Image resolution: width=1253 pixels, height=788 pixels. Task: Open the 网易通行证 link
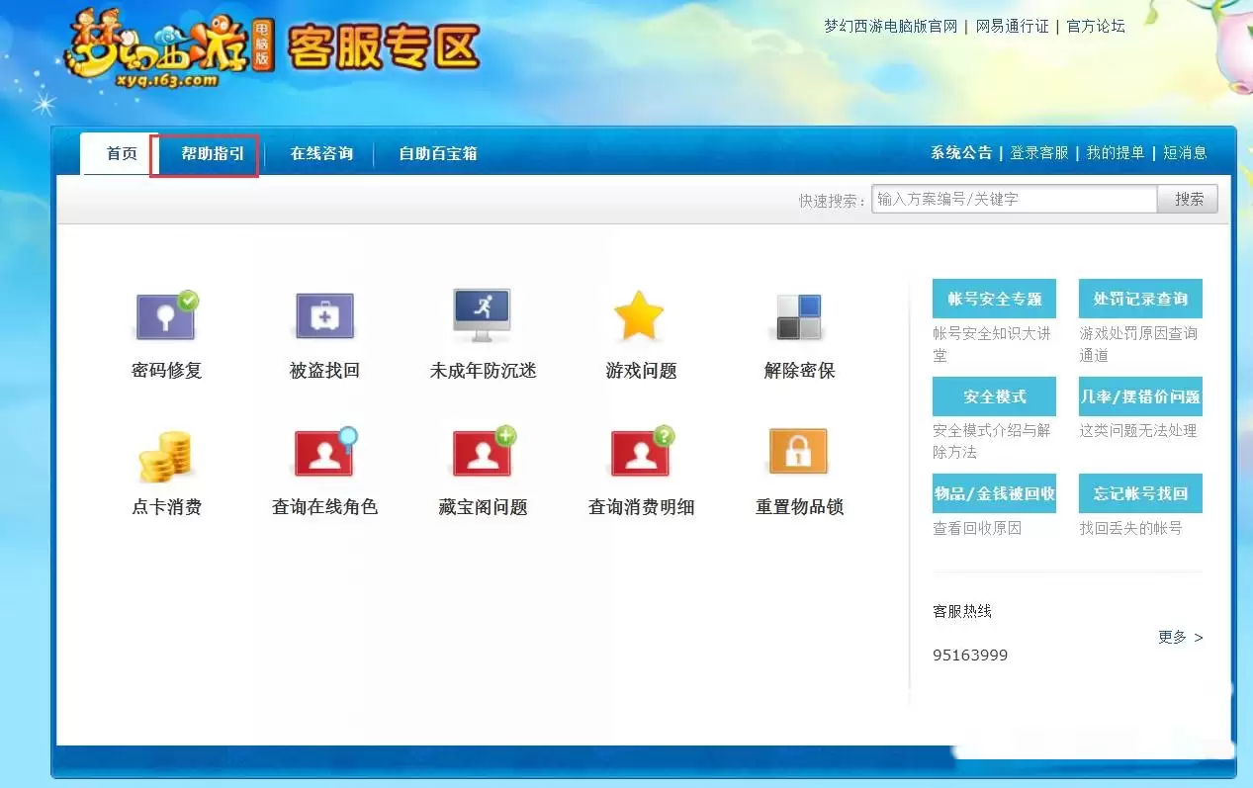pos(1012,26)
